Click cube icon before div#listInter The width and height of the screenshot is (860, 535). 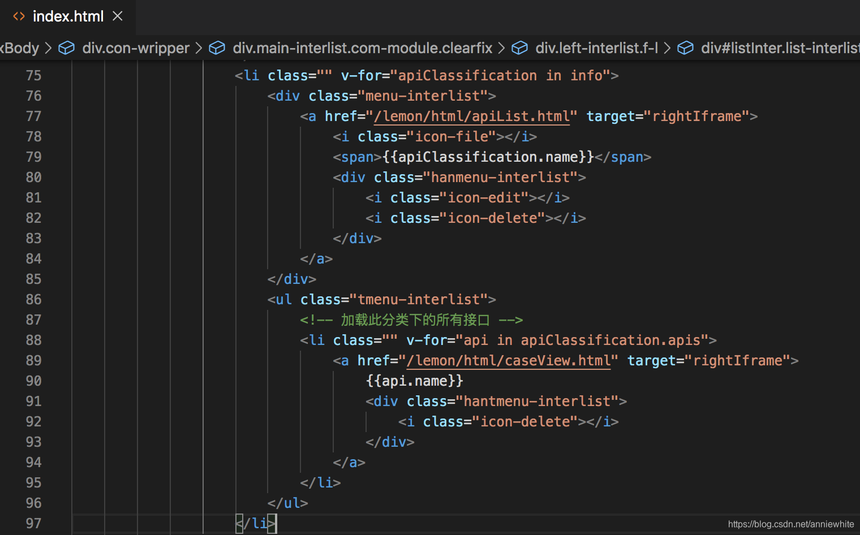click(686, 48)
